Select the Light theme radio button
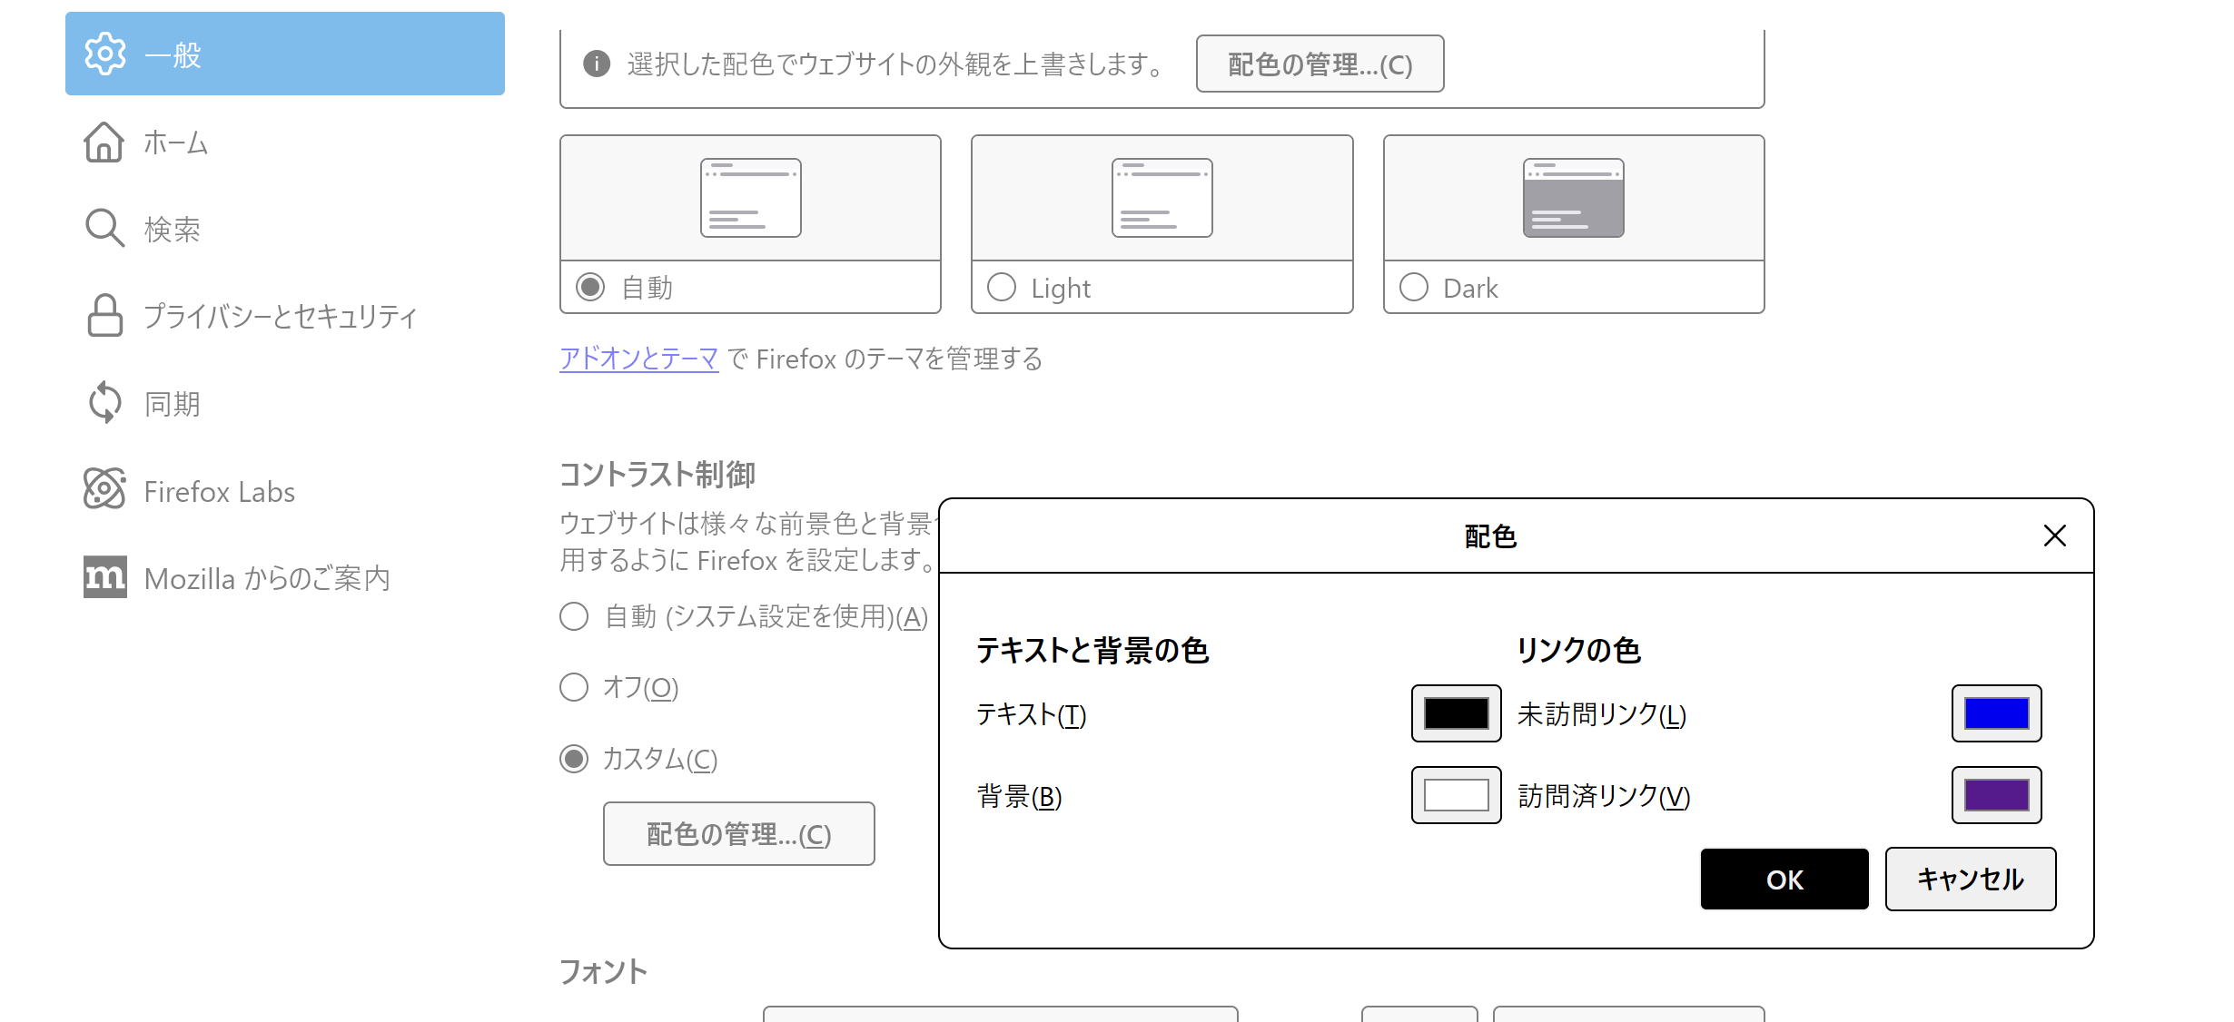Image resolution: width=2234 pixels, height=1022 pixels. [1002, 288]
